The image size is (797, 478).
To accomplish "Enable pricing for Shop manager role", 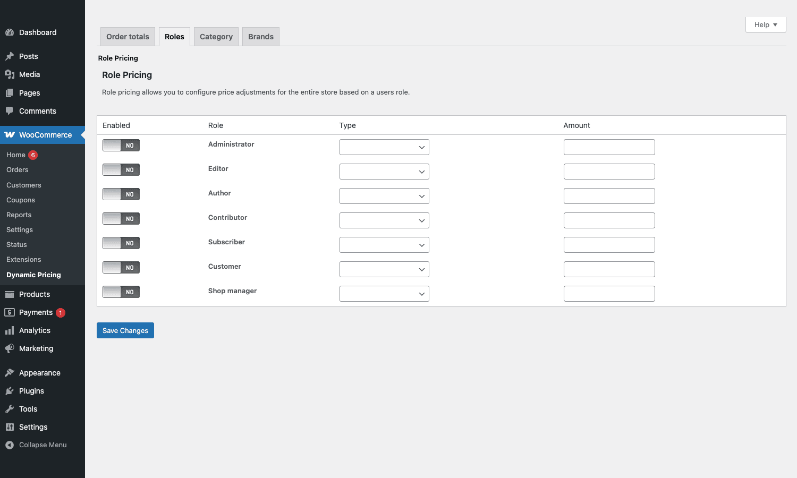I will click(x=121, y=292).
